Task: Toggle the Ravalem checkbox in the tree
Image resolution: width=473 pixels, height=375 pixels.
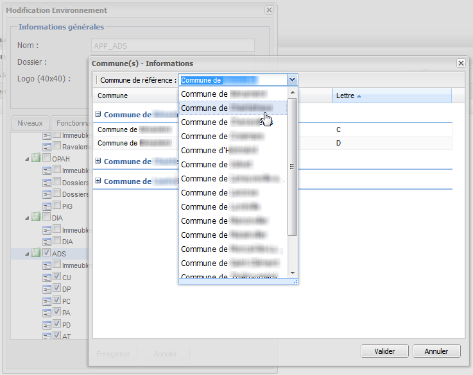Action: (x=56, y=146)
